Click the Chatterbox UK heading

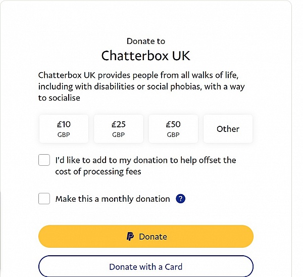pyautogui.click(x=146, y=56)
